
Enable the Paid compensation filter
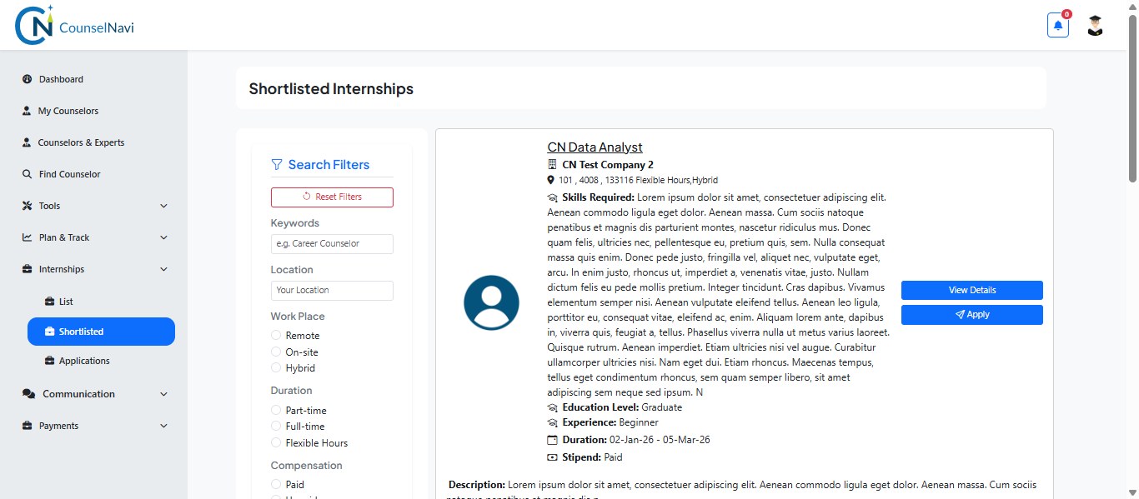coord(276,484)
